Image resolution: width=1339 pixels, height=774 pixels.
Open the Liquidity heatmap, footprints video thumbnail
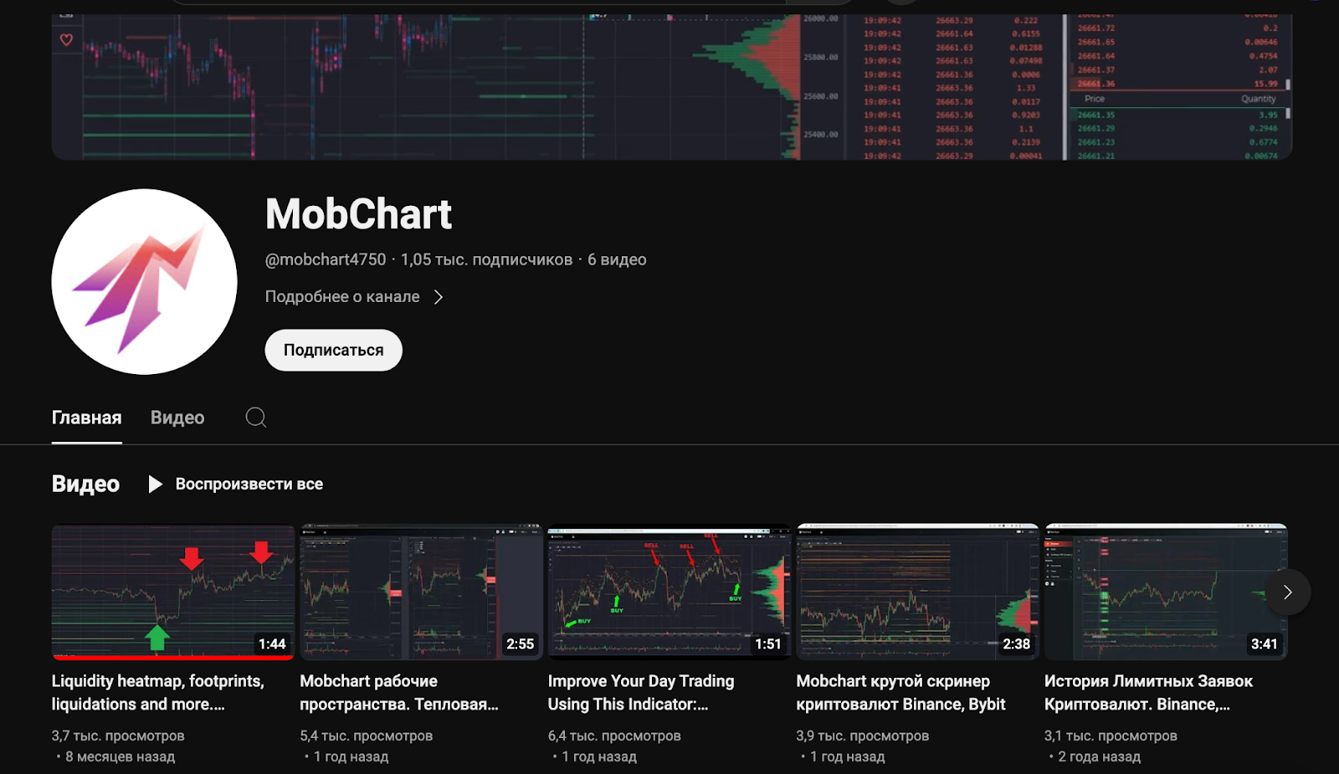point(173,592)
